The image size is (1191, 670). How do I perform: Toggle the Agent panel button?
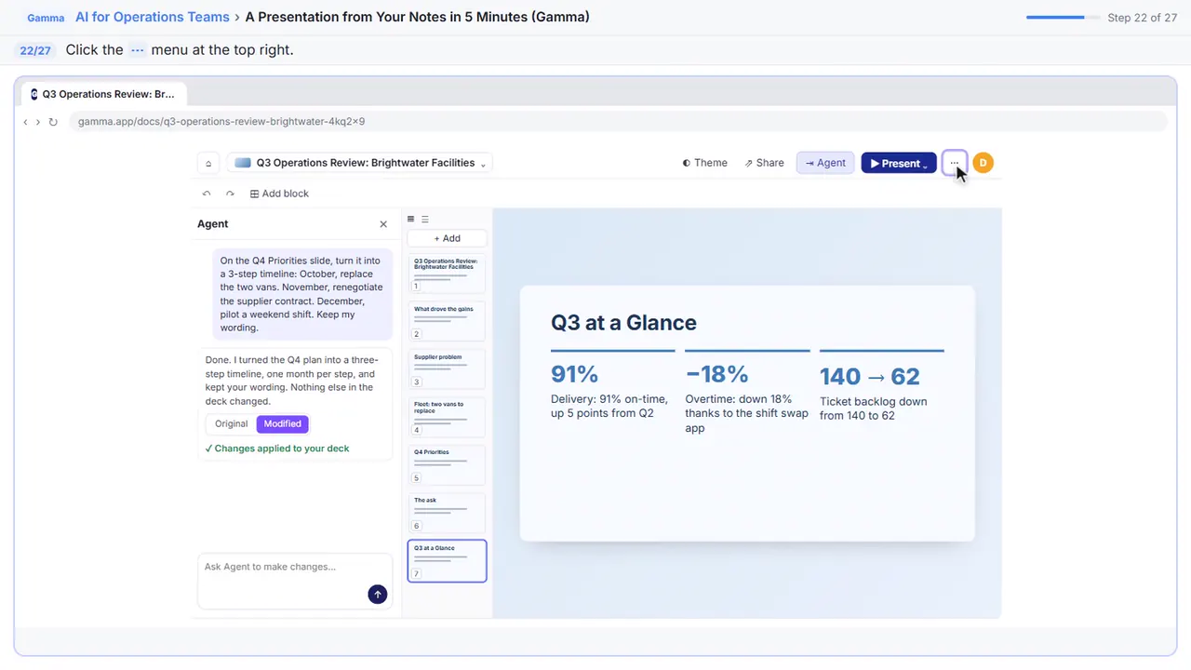pyautogui.click(x=825, y=163)
